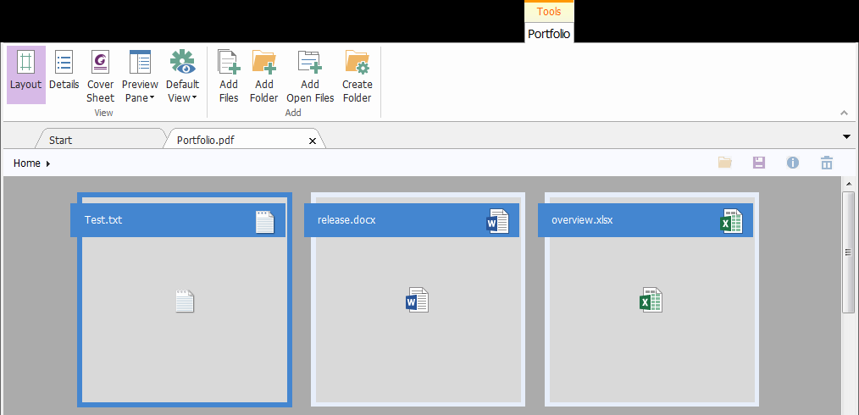859x415 pixels.
Task: Open the Portfolio ribbon tab
Action: pyautogui.click(x=549, y=33)
